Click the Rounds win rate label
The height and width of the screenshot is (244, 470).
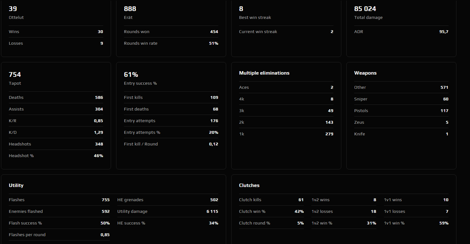[x=141, y=43]
